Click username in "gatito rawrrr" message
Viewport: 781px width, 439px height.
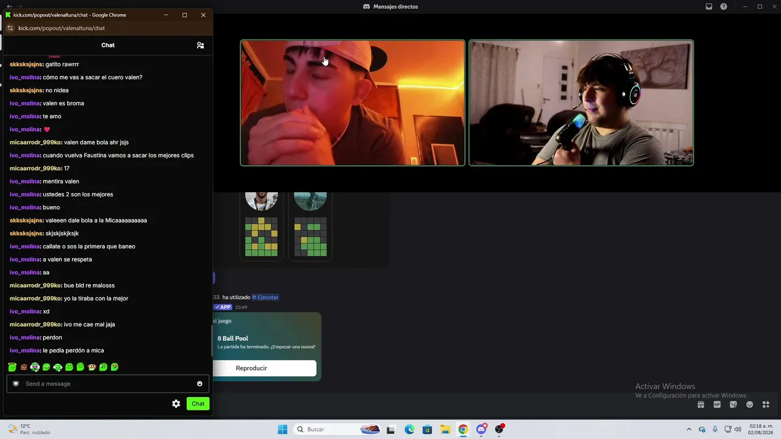pos(26,64)
